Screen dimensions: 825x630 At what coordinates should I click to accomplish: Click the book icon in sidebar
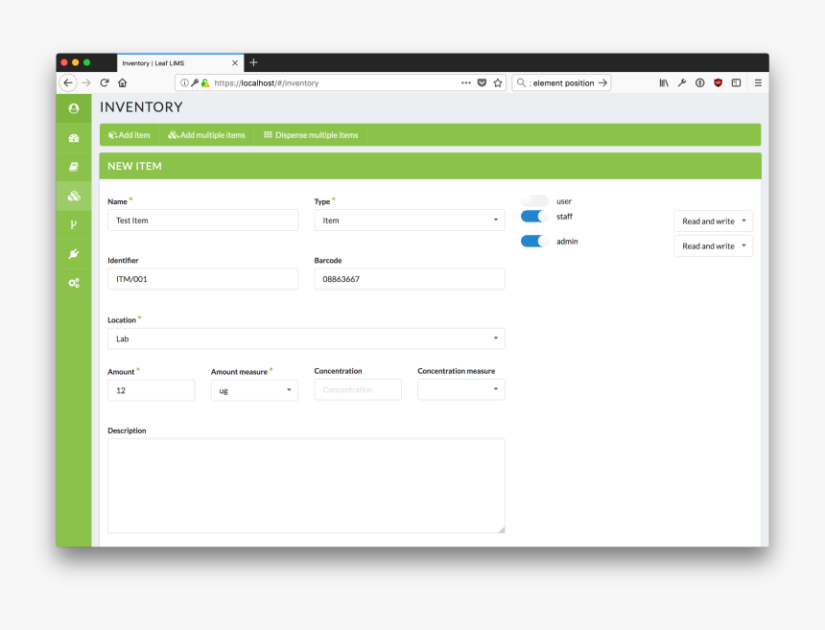coord(74,167)
